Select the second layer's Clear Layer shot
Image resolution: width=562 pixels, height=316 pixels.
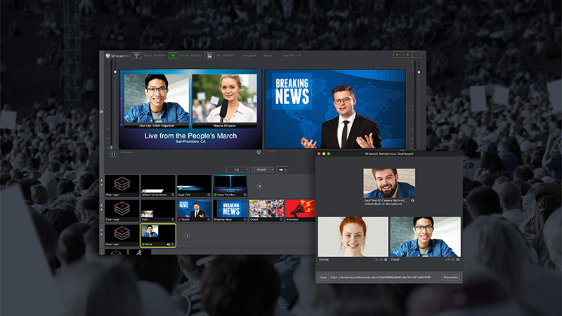click(x=122, y=210)
